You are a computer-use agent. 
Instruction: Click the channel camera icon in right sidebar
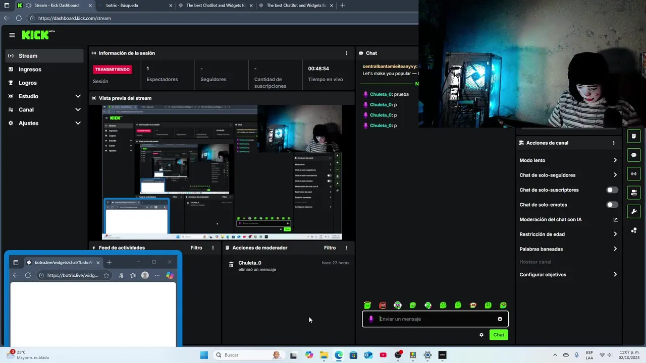click(633, 193)
